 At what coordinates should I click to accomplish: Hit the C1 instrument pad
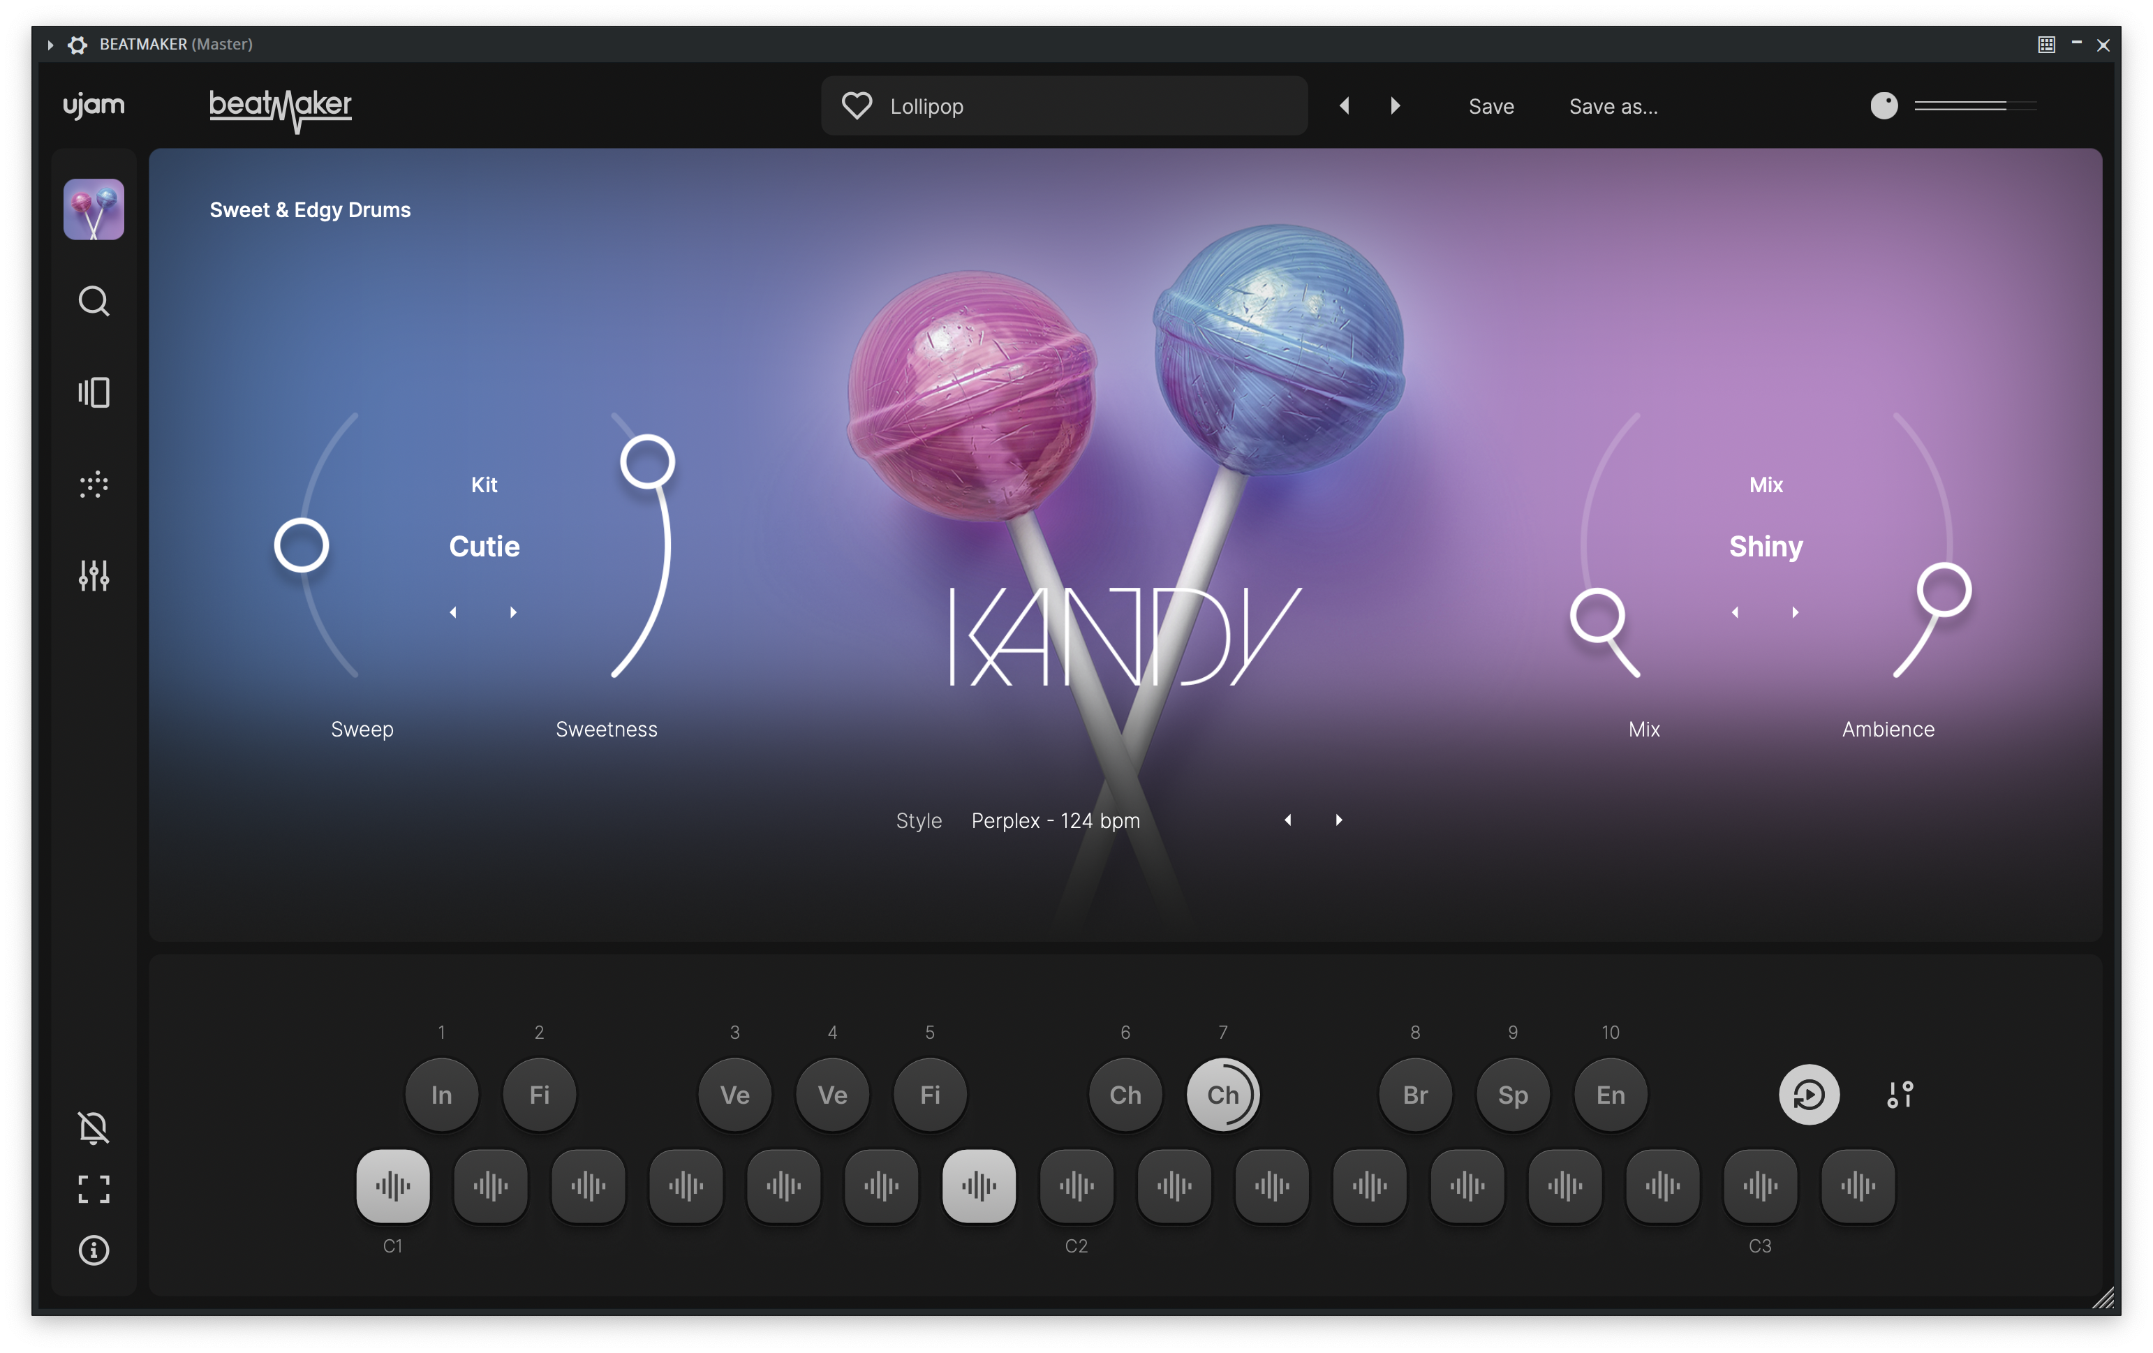tap(394, 1187)
